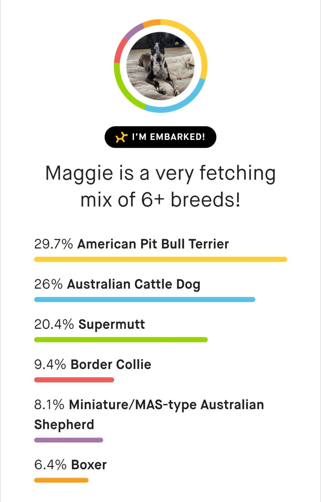Tap the I'M EMBARKED! badge

pos(160,137)
